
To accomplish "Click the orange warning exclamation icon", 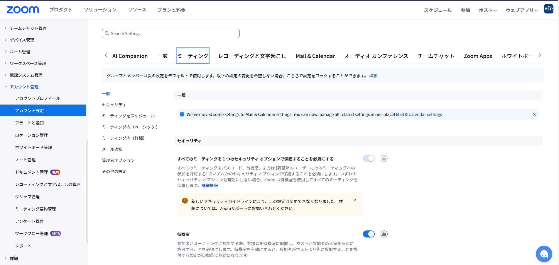I will [185, 201].
